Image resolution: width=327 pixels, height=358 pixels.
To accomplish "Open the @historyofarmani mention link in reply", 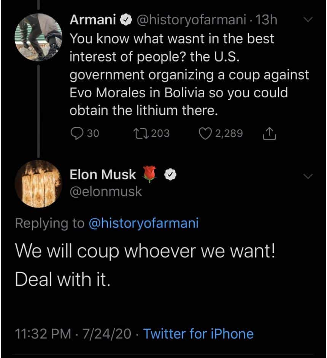I will pos(143,223).
